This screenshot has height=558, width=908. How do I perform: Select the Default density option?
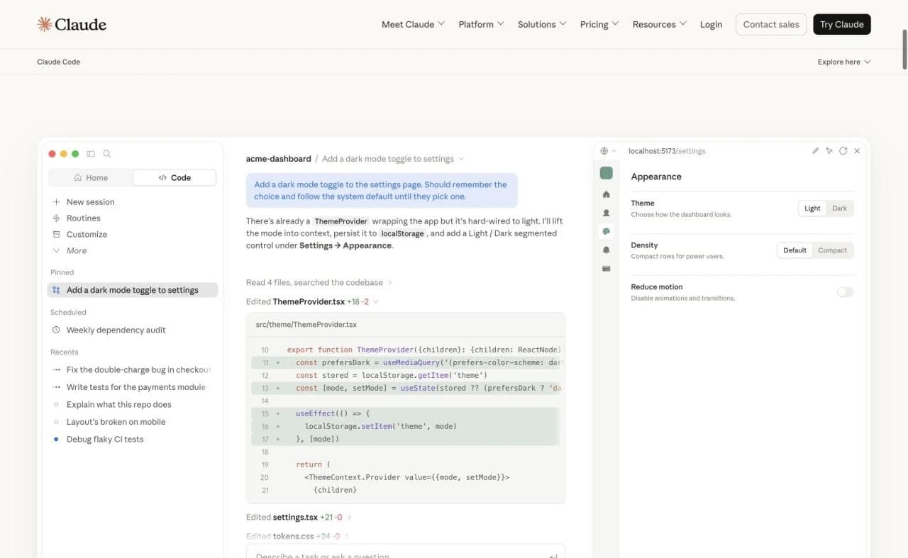794,250
